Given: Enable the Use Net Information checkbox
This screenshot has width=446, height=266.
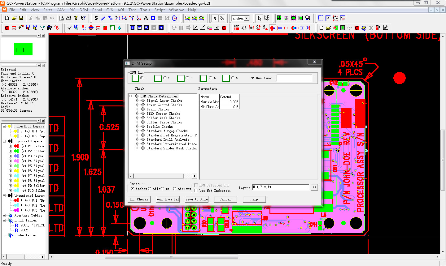Looking at the screenshot, I should (196, 191).
